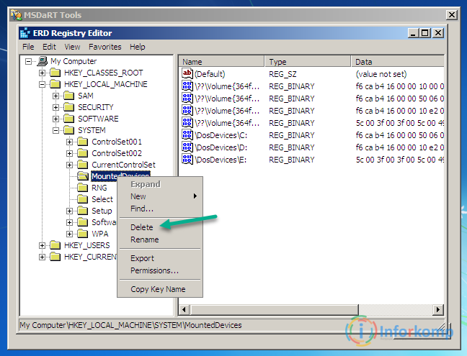Click binary icon of \DosDevices\E: value
Screen dimensions: 467x356
(187, 159)
